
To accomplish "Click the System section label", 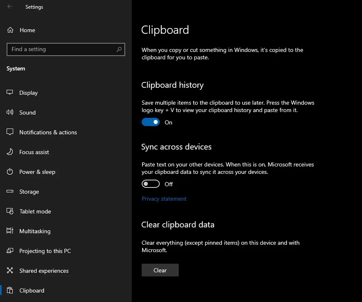I will (x=16, y=68).
